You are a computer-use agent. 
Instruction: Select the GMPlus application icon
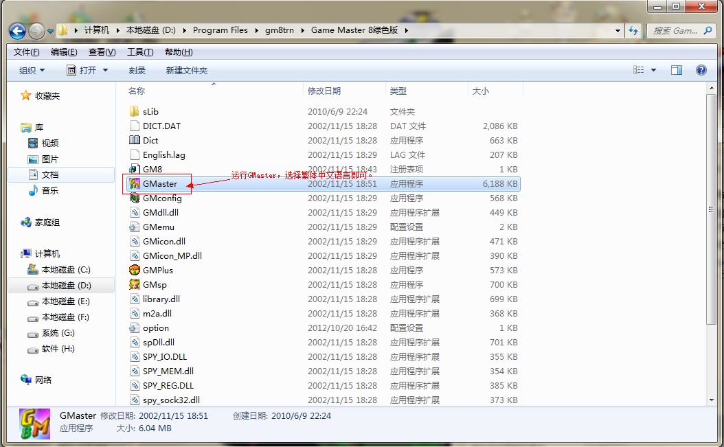135,270
